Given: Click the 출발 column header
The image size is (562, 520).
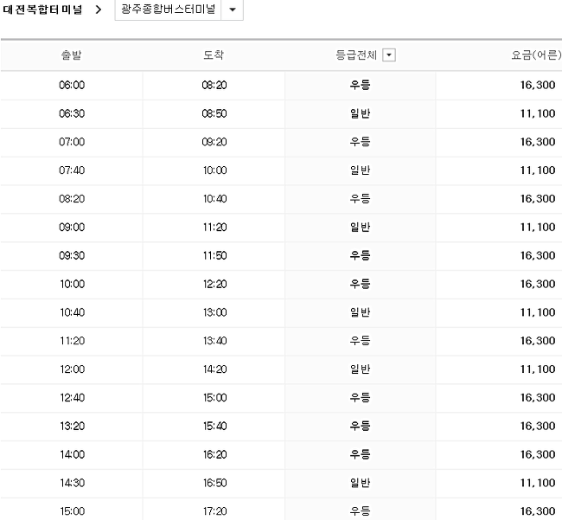Looking at the screenshot, I should click(71, 55).
